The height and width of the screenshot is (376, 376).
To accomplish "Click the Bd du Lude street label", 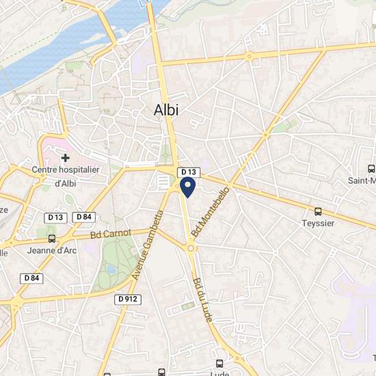I will click(x=202, y=299).
